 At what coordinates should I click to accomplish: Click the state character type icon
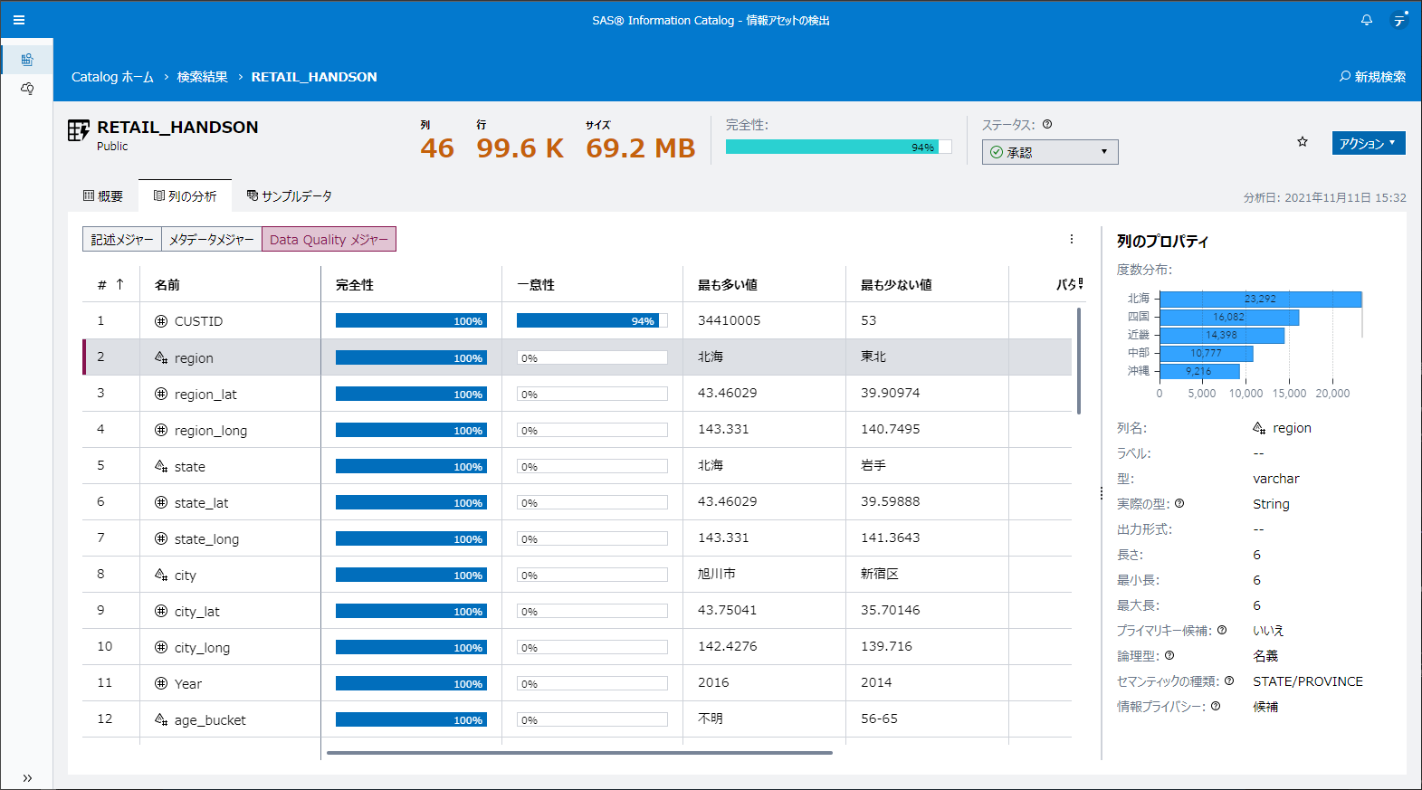coord(161,466)
